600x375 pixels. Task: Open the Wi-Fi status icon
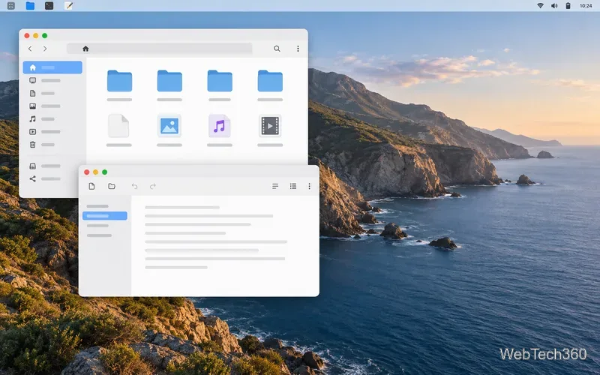540,6
